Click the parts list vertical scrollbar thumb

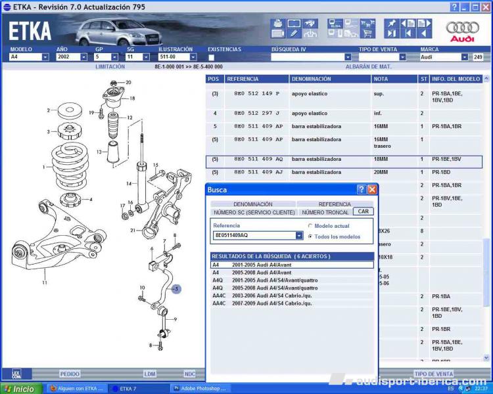(x=486, y=272)
